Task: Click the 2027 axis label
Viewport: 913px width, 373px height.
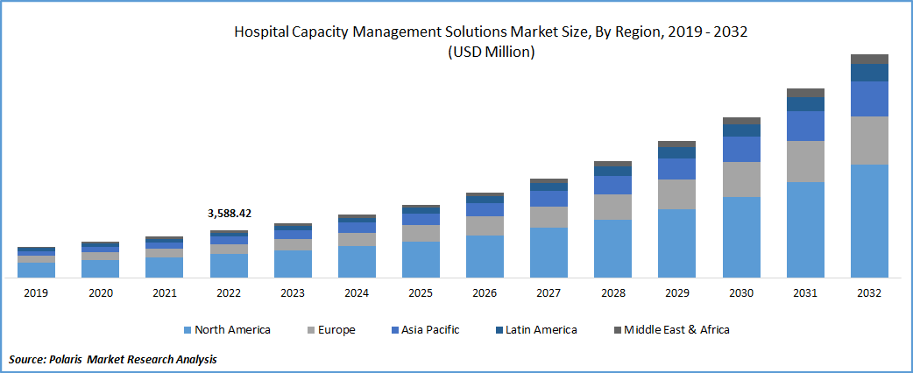Action: point(549,293)
